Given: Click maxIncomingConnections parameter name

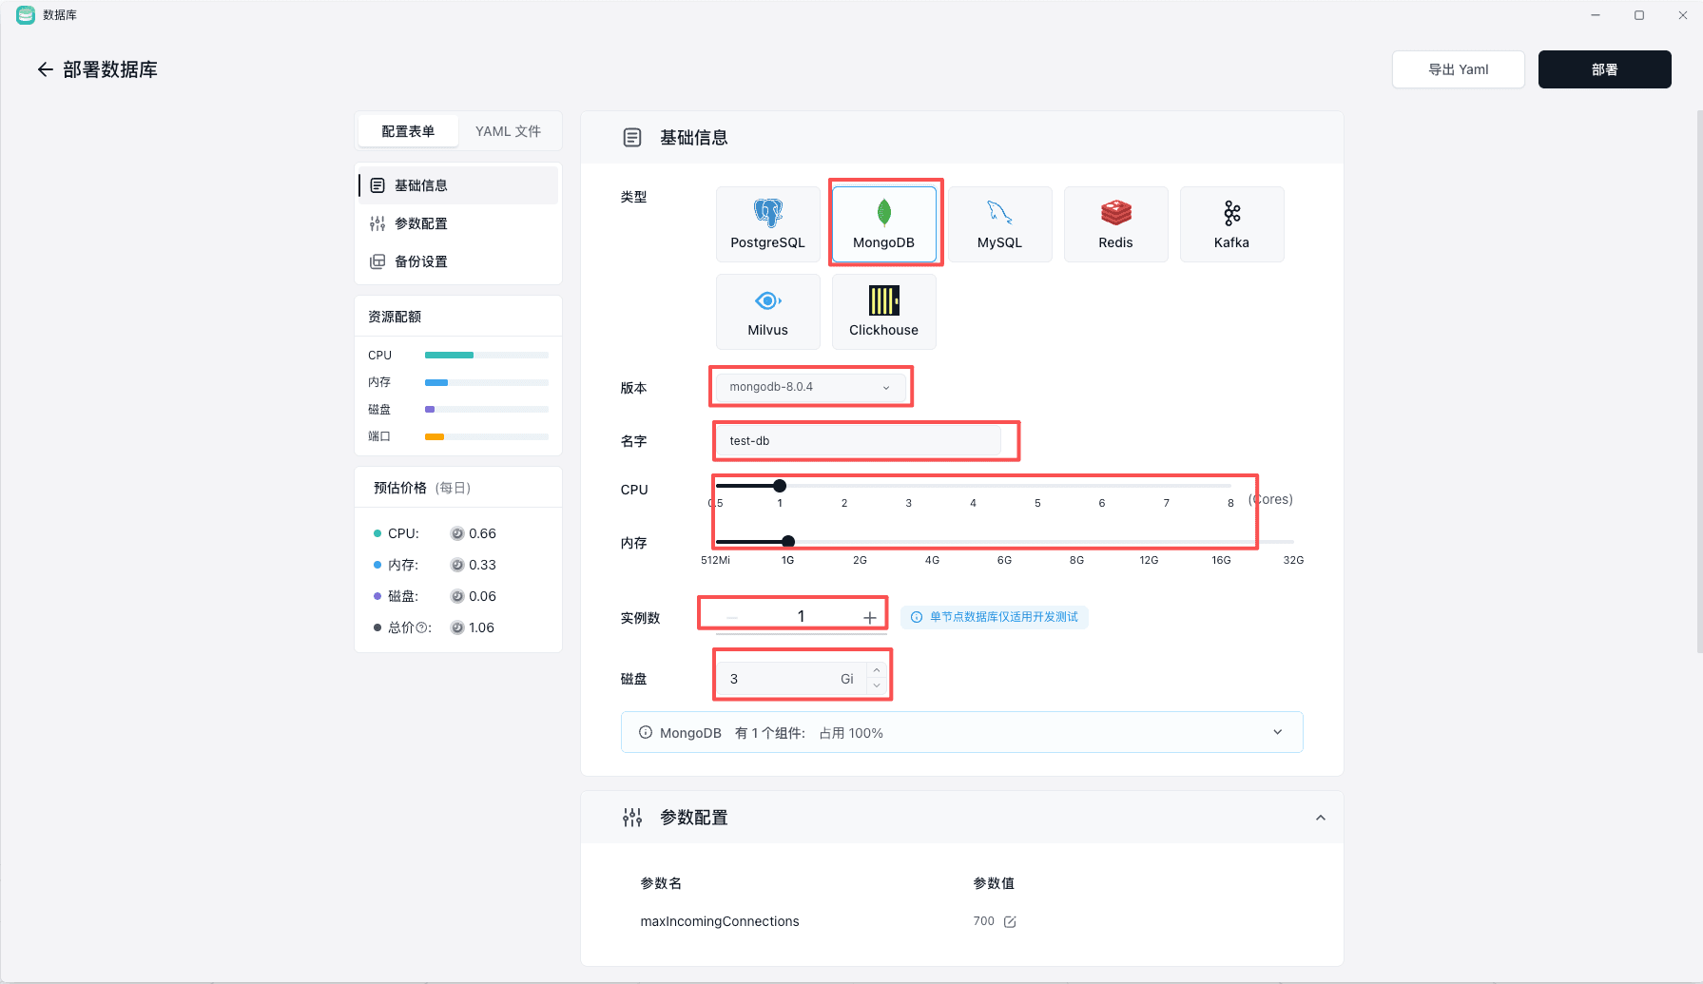Looking at the screenshot, I should click(719, 921).
